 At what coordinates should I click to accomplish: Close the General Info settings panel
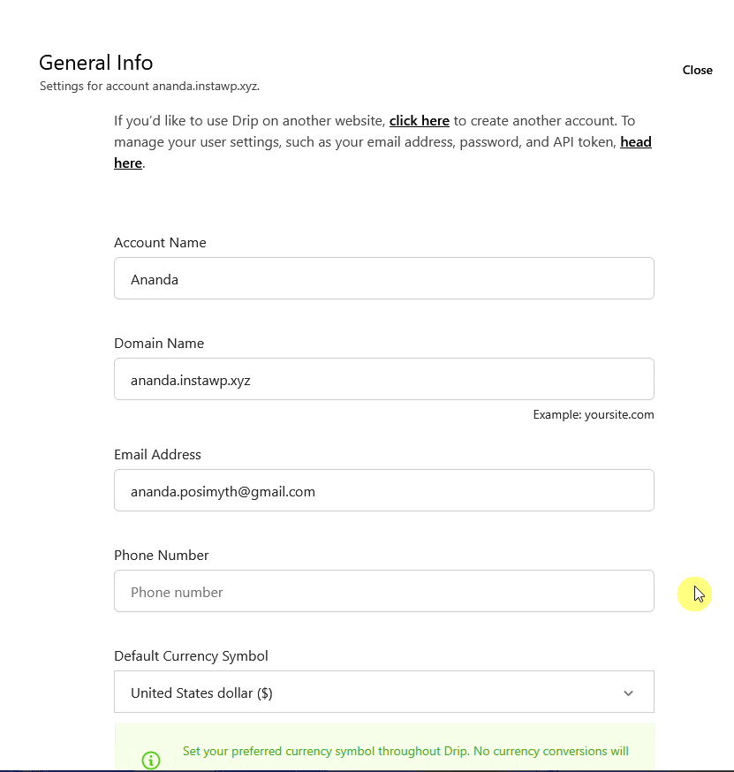tap(697, 70)
